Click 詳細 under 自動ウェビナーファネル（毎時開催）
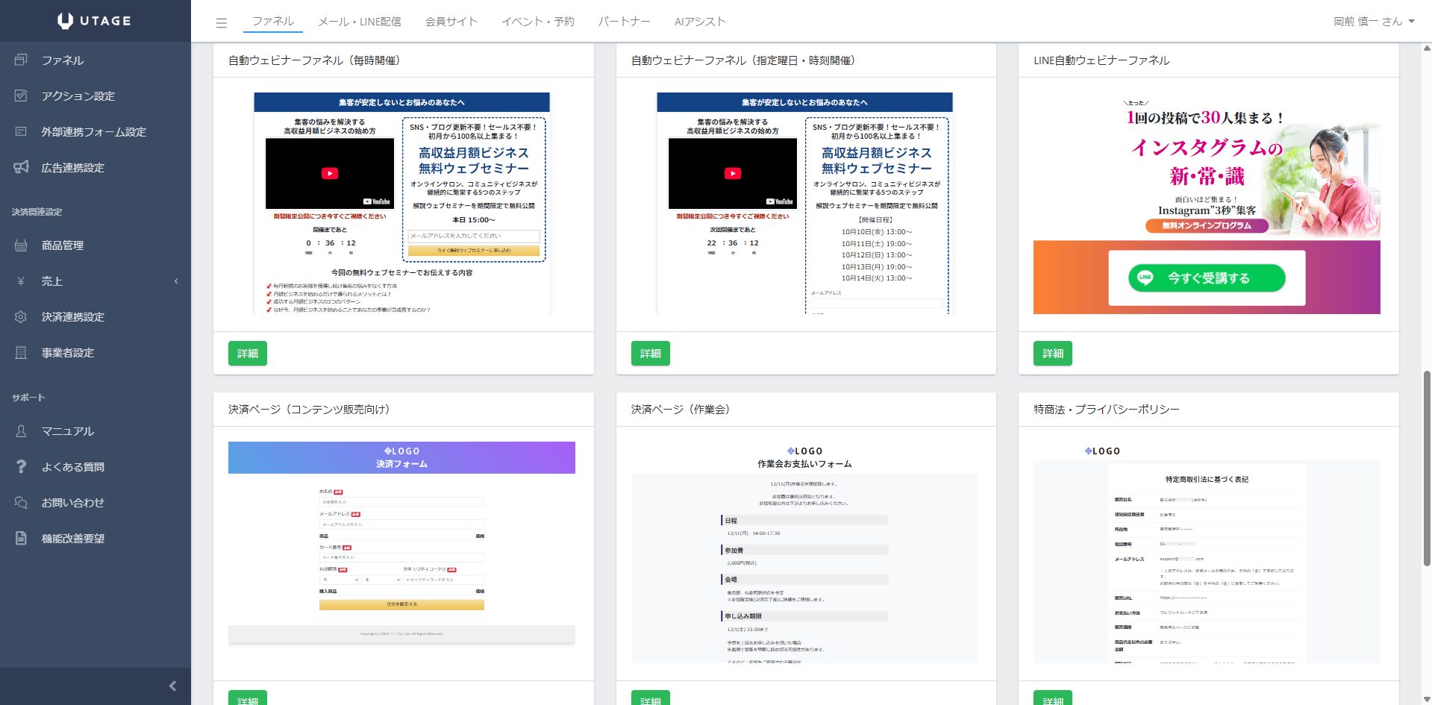Image resolution: width=1432 pixels, height=705 pixels. 247,353
